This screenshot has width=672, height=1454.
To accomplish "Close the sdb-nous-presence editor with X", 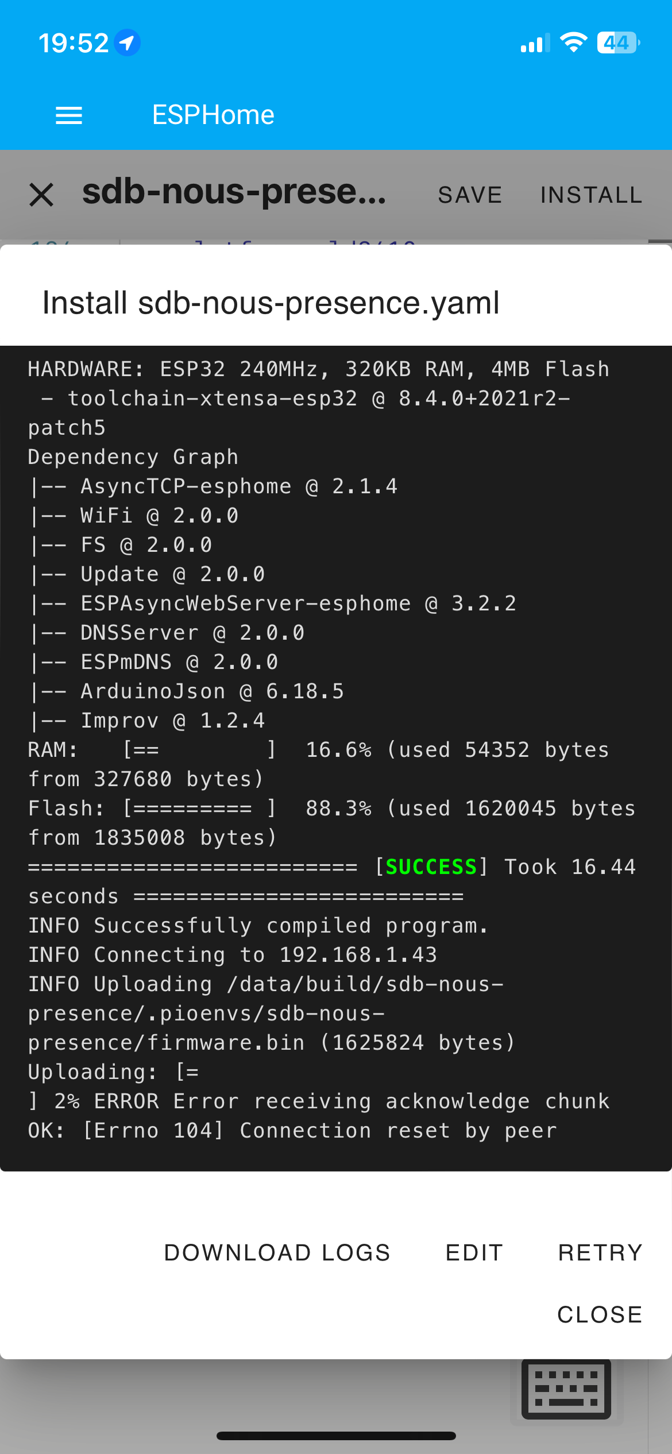I will pyautogui.click(x=41, y=195).
